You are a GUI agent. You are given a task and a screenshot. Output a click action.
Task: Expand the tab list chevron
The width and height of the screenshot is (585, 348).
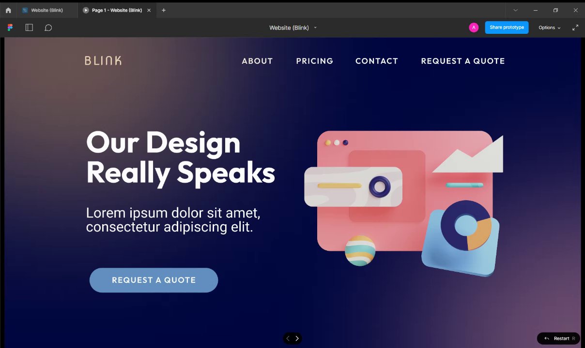[515, 10]
